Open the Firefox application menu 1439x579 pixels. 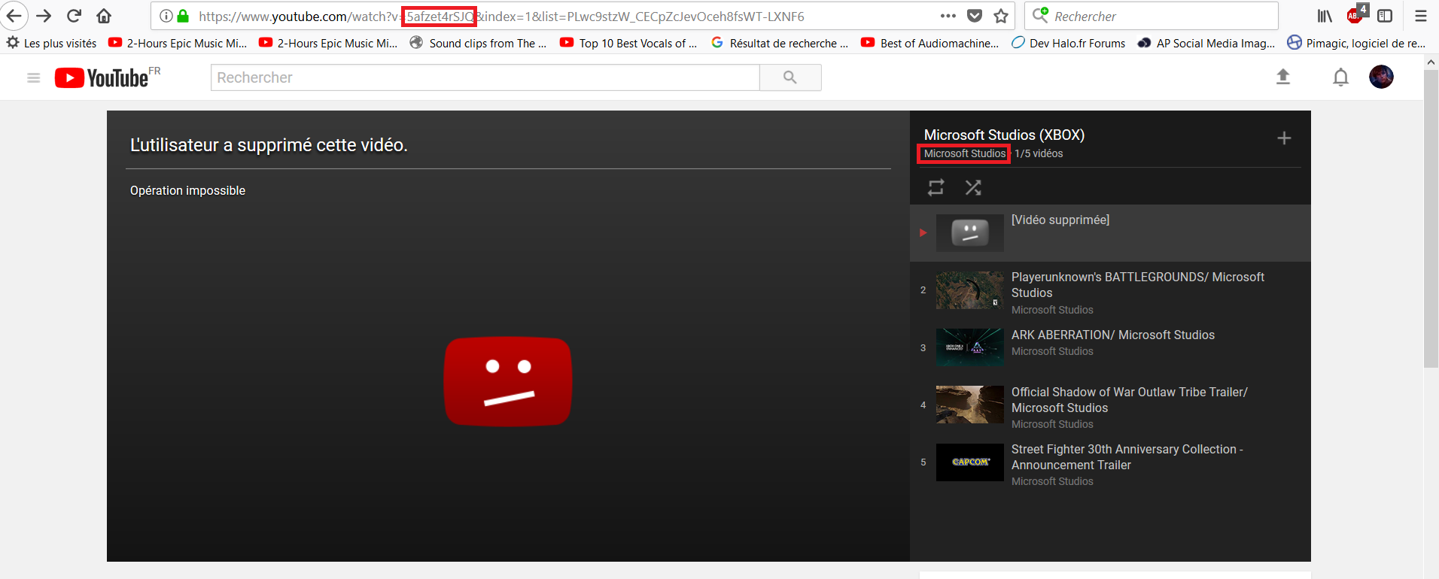pyautogui.click(x=1421, y=16)
